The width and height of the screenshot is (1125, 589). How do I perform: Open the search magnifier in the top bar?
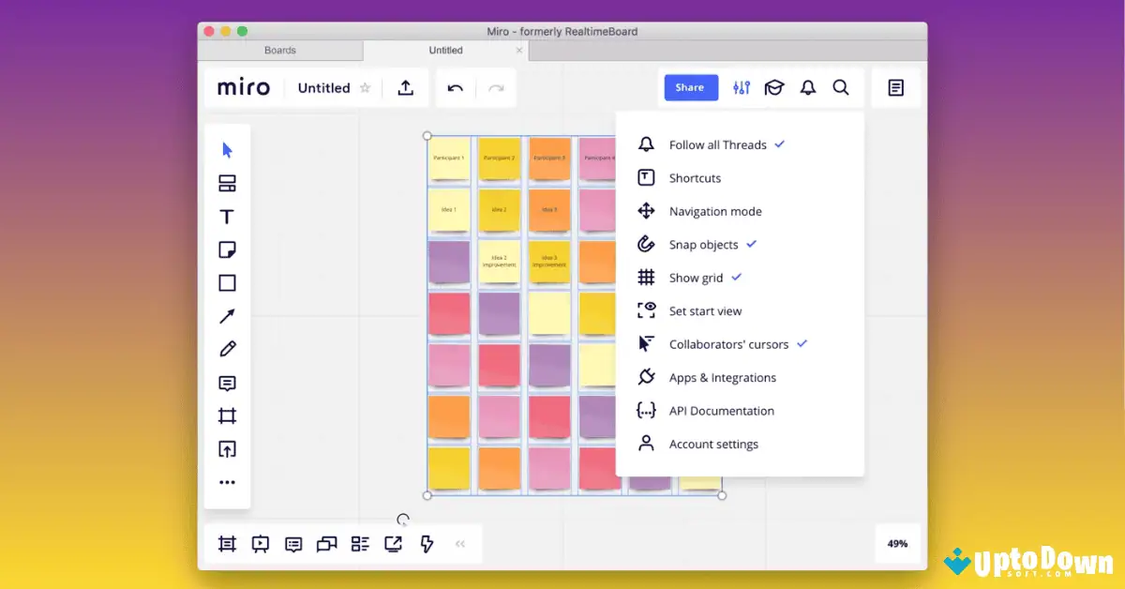(x=841, y=87)
